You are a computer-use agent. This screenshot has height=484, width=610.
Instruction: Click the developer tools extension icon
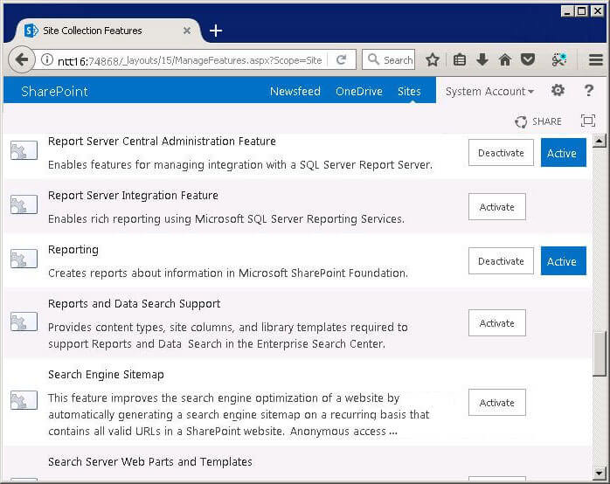[559, 59]
